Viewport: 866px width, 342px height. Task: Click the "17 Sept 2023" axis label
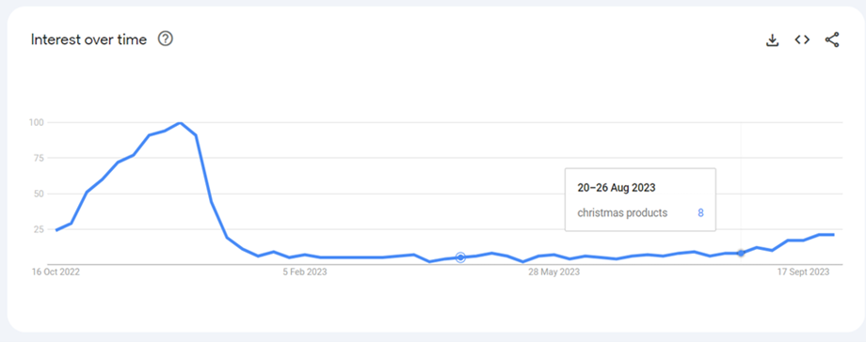[x=803, y=272]
